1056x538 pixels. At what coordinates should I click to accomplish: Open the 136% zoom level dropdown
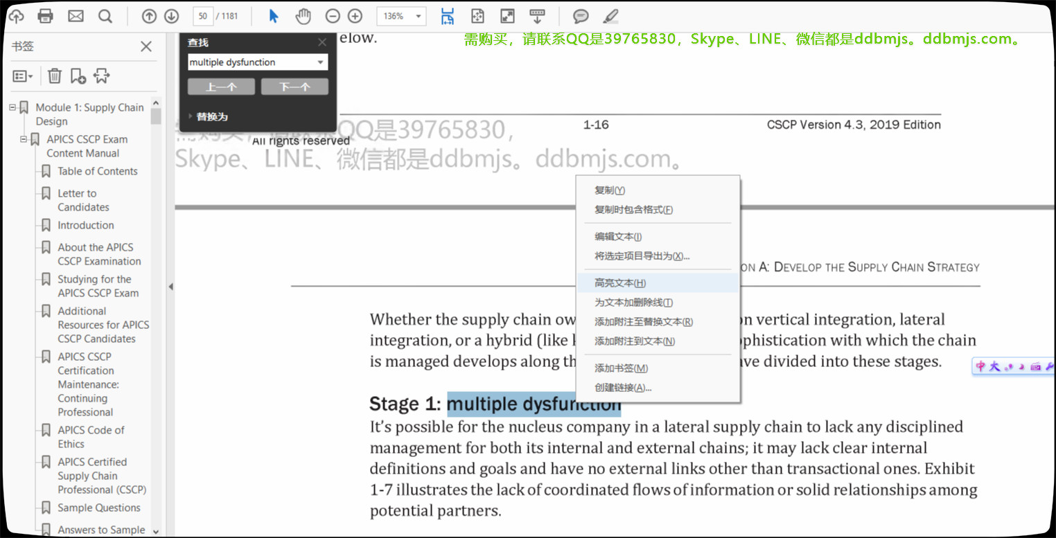point(418,16)
